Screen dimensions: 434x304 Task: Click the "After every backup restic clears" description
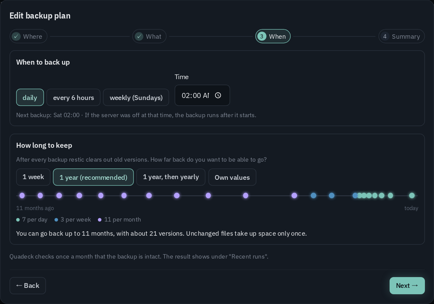141,160
